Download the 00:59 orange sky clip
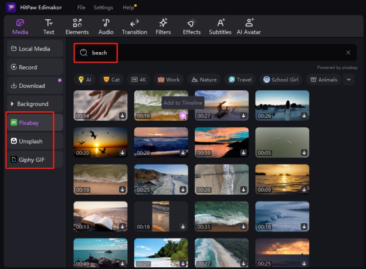 coord(243,152)
